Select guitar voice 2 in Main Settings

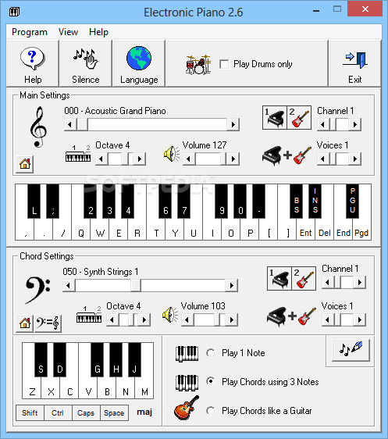tap(299, 118)
